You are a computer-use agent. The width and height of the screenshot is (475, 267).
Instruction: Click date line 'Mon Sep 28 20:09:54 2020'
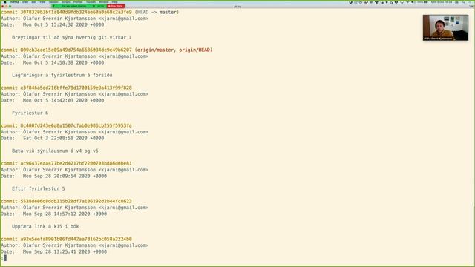click(56, 177)
